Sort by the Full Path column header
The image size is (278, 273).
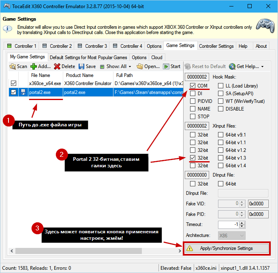(x=148, y=75)
